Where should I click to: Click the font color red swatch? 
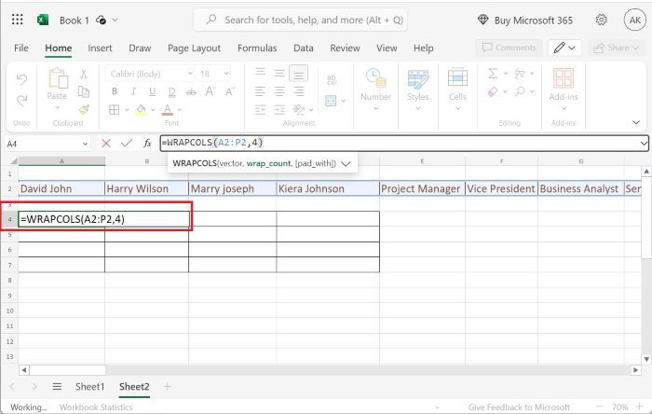[168, 110]
